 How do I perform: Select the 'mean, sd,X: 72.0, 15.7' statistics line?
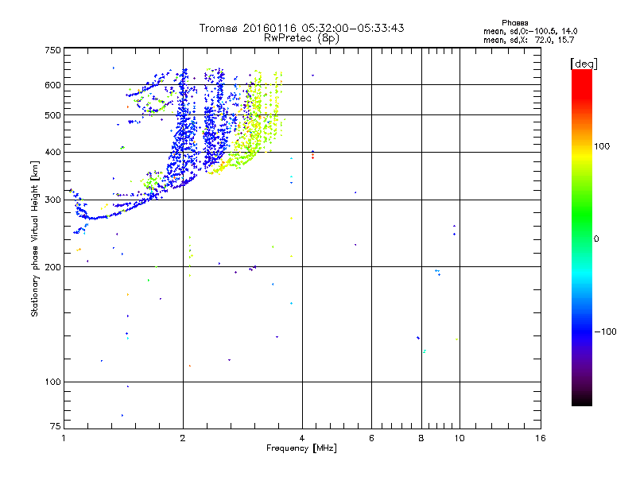point(529,40)
